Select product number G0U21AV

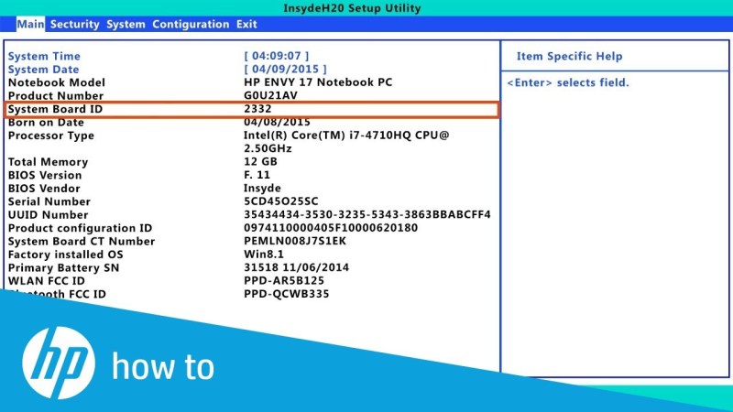tap(270, 95)
